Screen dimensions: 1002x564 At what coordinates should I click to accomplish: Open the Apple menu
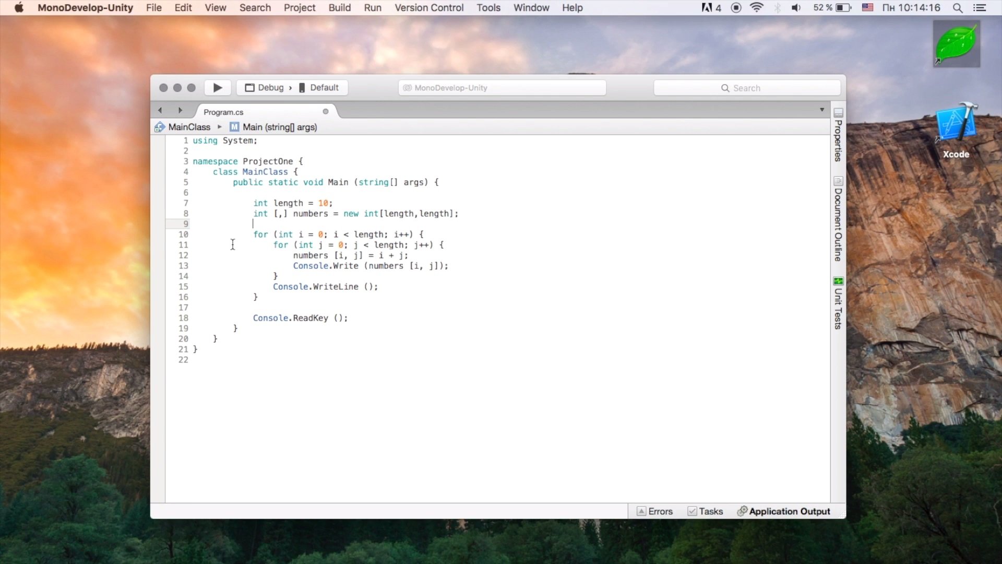click(x=19, y=7)
